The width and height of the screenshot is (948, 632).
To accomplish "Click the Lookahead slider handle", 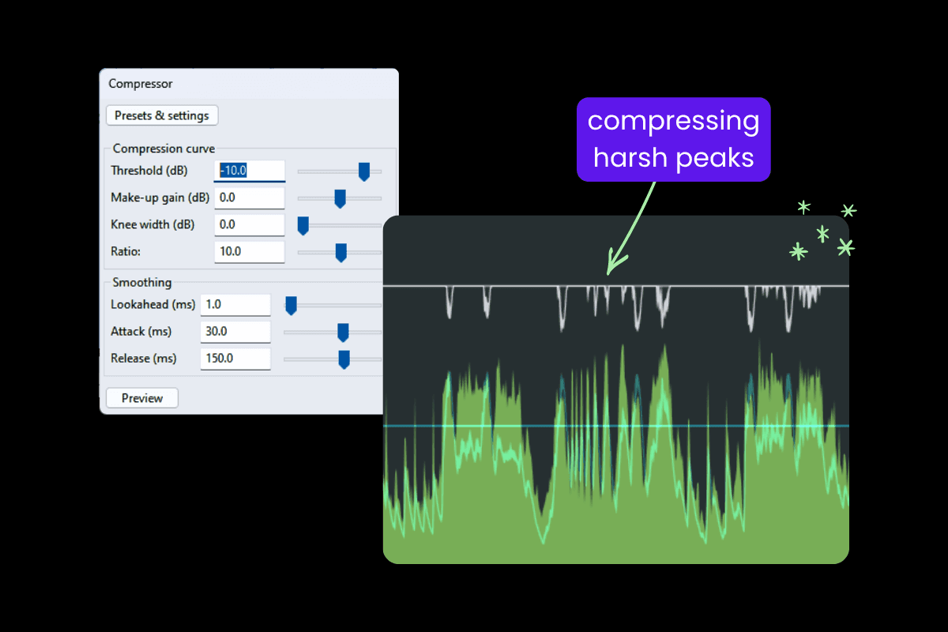I will 291,305.
